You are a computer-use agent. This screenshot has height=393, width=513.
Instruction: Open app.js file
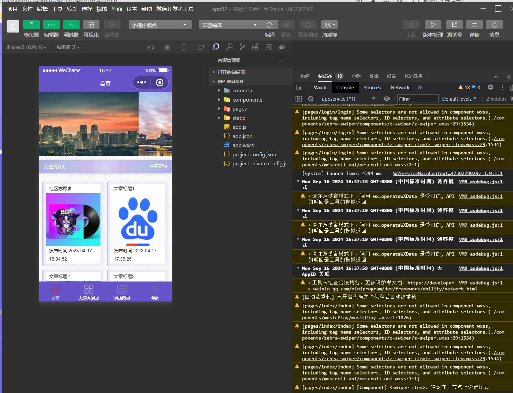click(x=251, y=127)
